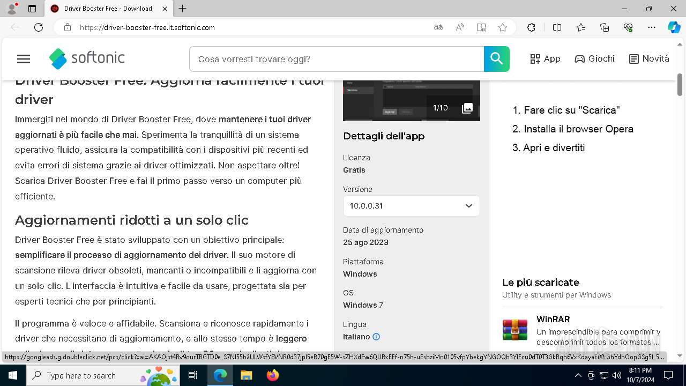Open File Explorer from taskbar
Screen dimensions: 686x386
click(x=246, y=375)
